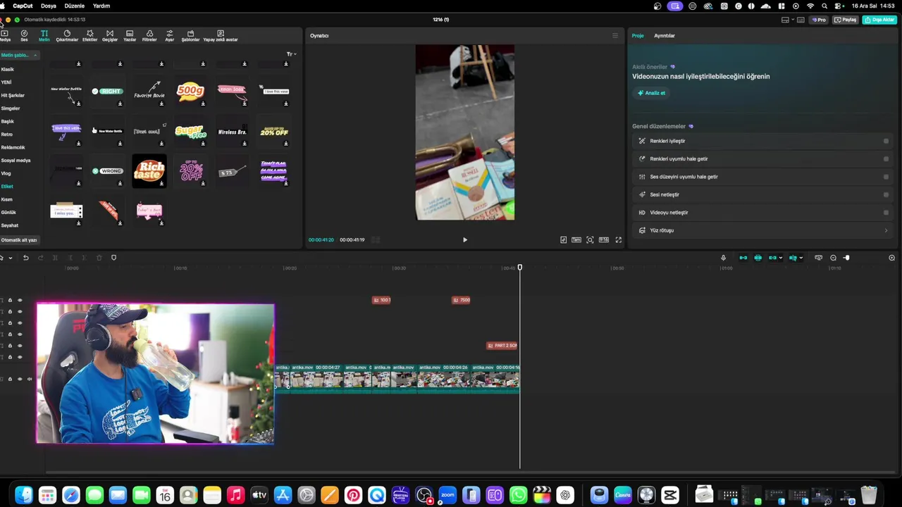Open the Yardım menu
The image size is (902, 507).
(x=101, y=6)
